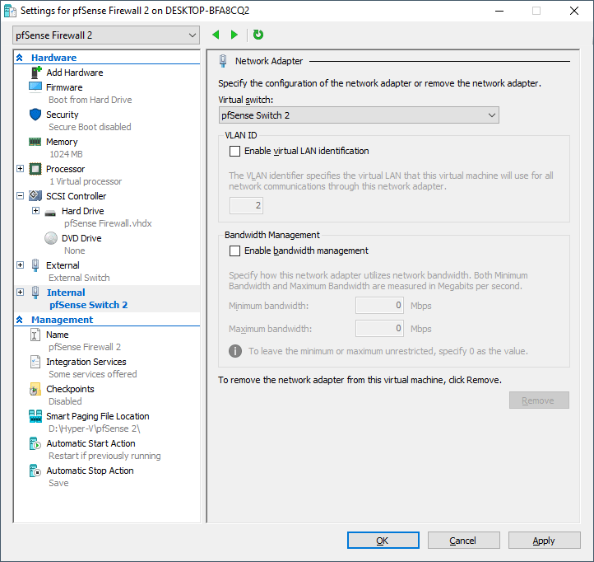Viewport: 594px width, 562px height.
Task: Select Integration Services setting
Action: click(86, 362)
